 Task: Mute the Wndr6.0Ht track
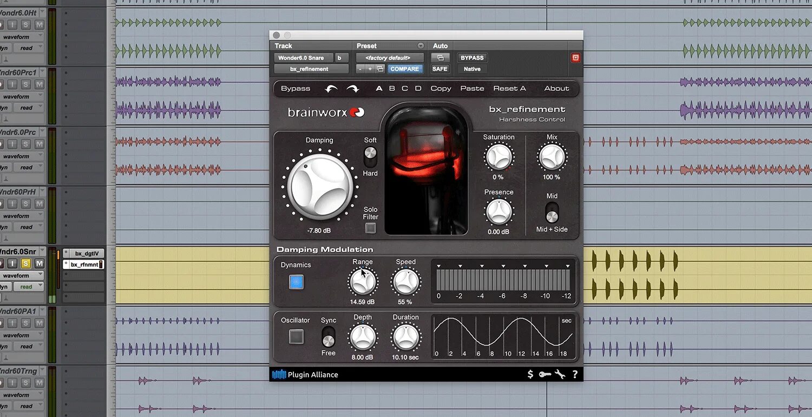tap(39, 25)
